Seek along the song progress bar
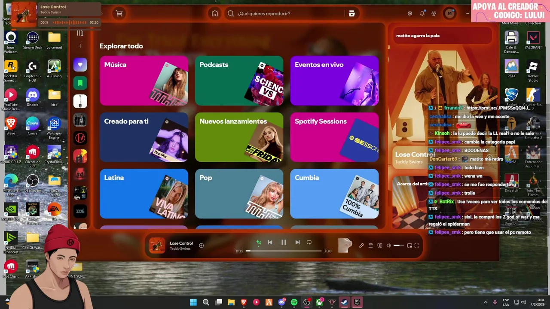Image resolution: width=550 pixels, height=309 pixels. pos(284,251)
